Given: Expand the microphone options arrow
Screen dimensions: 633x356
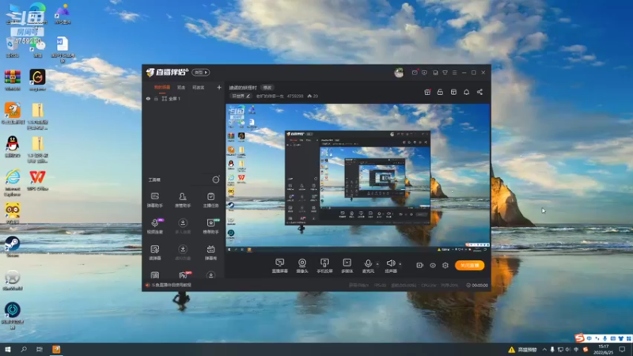Looking at the screenshot, I should 377,264.
